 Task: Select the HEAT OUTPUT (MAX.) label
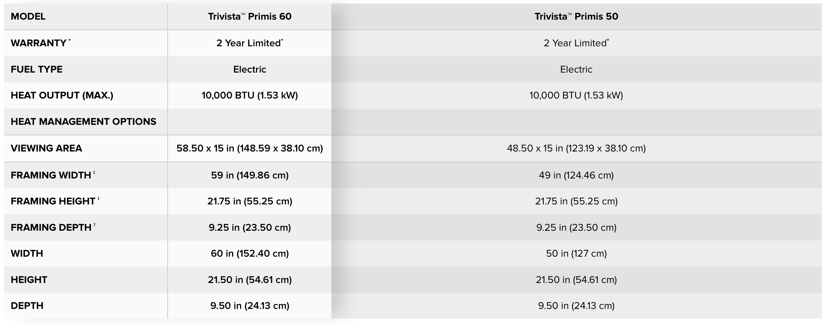[62, 95]
